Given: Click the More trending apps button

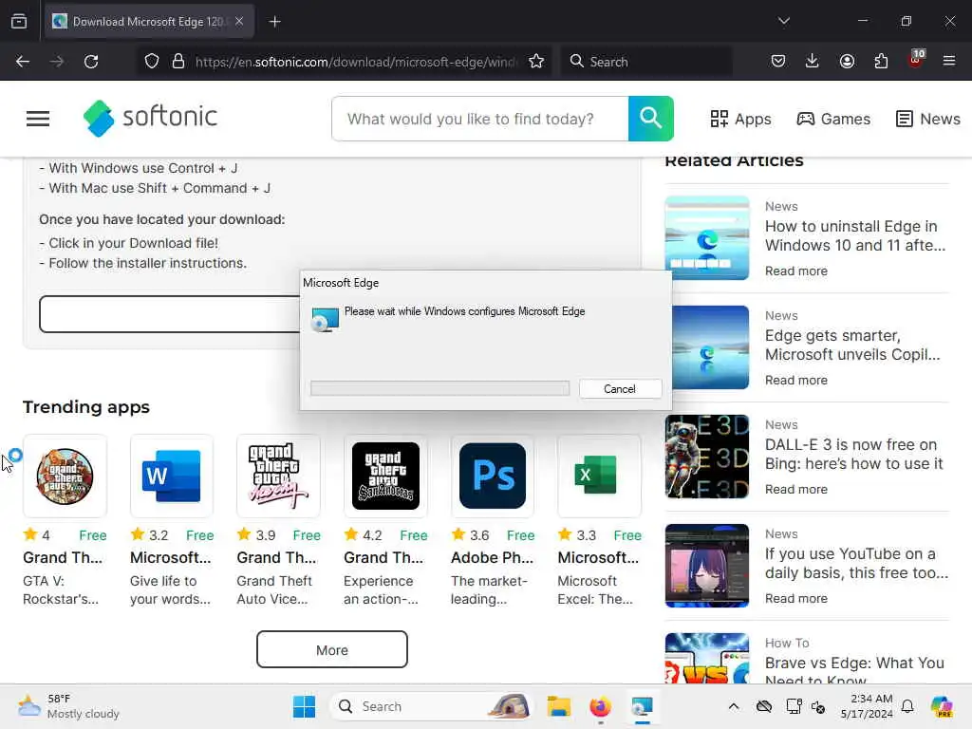Looking at the screenshot, I should pos(332,649).
